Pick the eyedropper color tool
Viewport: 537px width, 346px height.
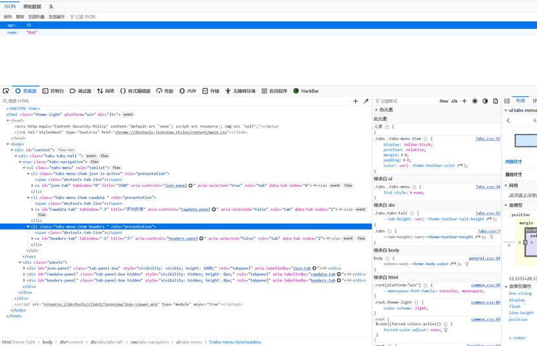[x=366, y=101]
